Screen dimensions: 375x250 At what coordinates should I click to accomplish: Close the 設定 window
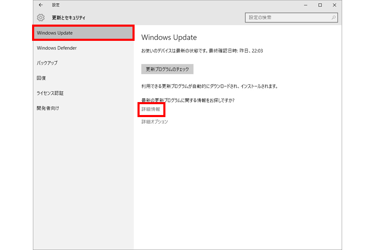(334, 5)
